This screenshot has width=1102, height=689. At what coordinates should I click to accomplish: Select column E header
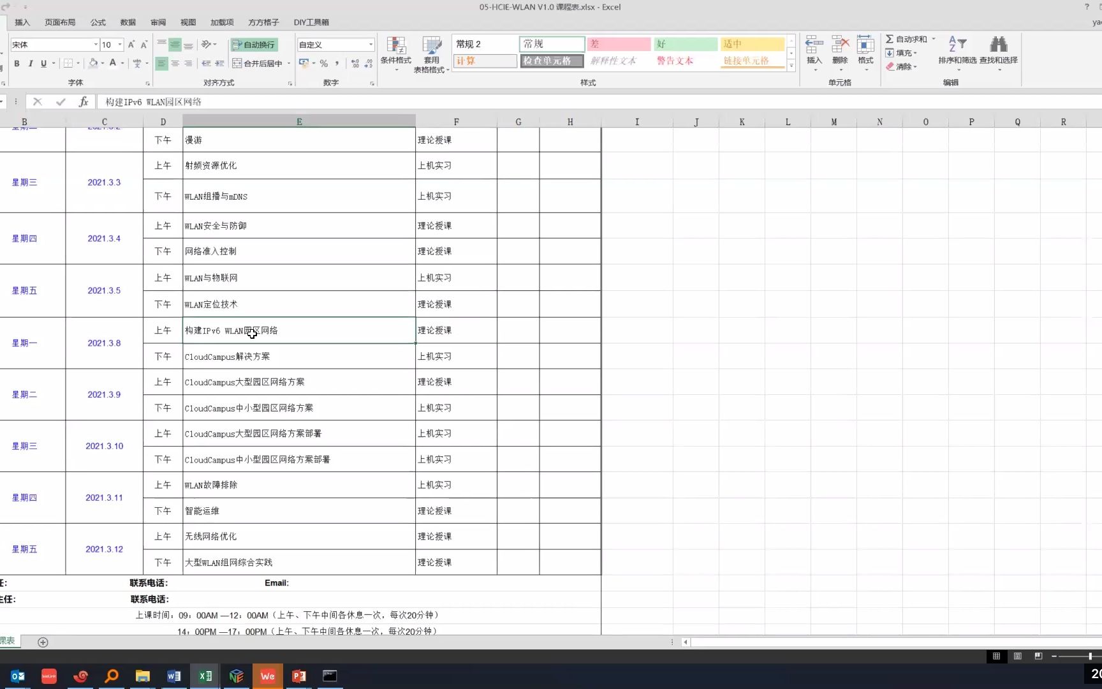tap(299, 121)
